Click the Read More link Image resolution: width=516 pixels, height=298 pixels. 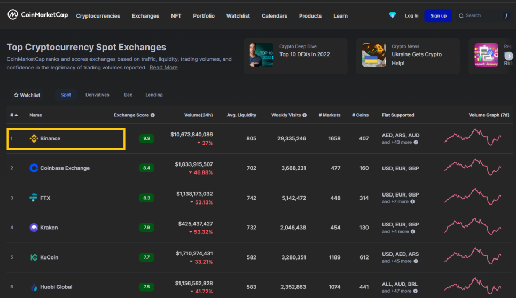coord(163,67)
